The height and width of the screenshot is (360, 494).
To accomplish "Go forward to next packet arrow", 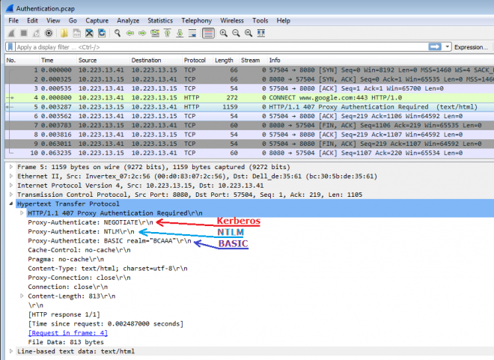I will [x=142, y=33].
